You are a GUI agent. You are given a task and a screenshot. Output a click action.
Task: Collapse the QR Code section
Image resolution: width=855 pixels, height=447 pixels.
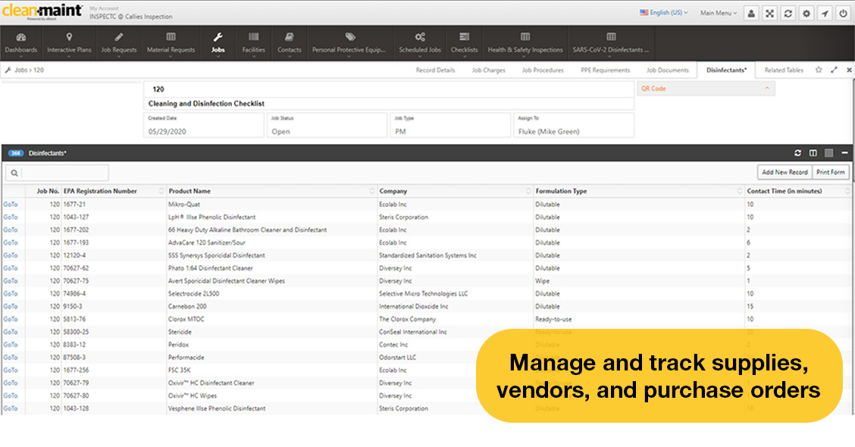coord(766,89)
